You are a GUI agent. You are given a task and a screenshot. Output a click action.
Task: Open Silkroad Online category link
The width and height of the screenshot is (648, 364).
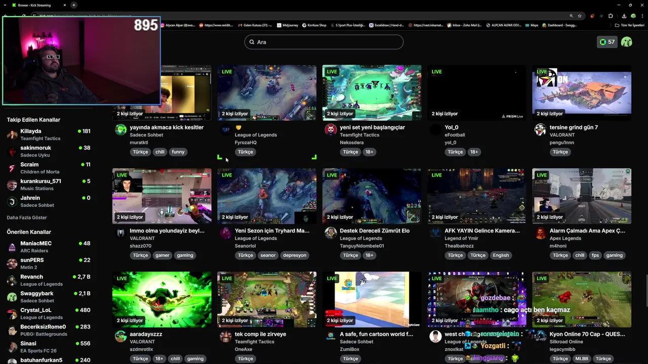566,342
